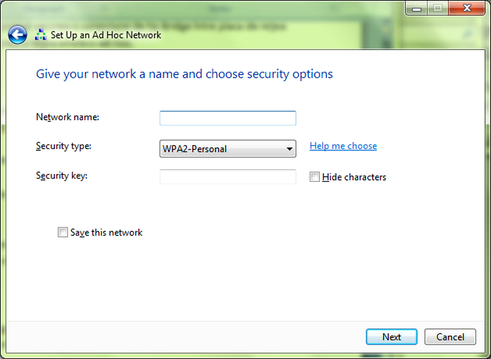Go back using the blue arrow button
491x359 pixels.
pyautogui.click(x=18, y=35)
